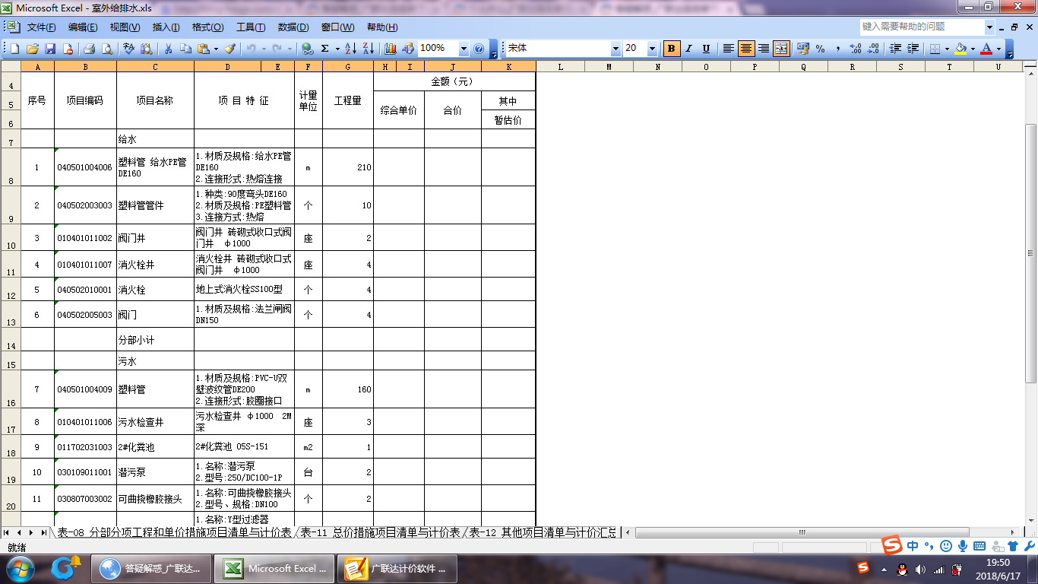Open the 格式(O) menu
This screenshot has width=1038, height=584.
point(207,27)
